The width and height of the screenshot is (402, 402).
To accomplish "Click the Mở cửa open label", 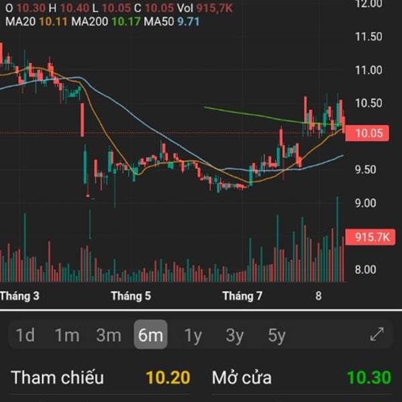I will tap(242, 378).
